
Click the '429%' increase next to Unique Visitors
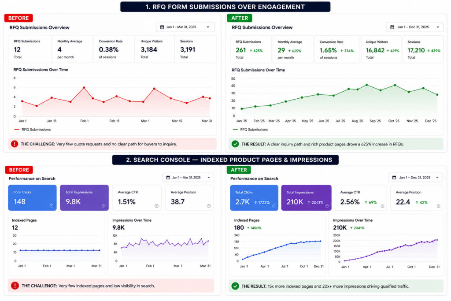pyautogui.click(x=392, y=51)
